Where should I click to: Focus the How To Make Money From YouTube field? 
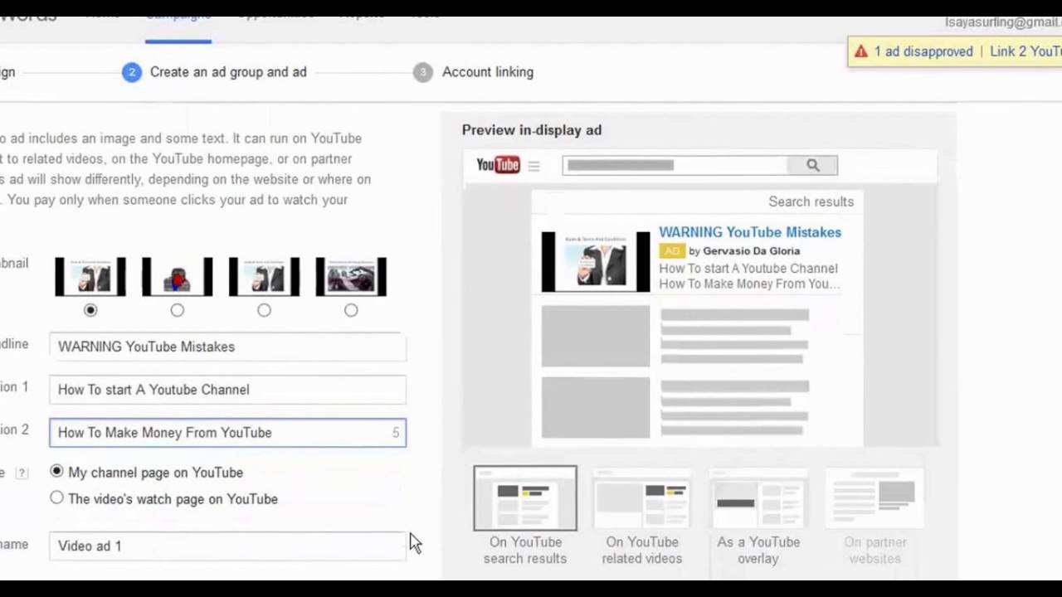227,433
